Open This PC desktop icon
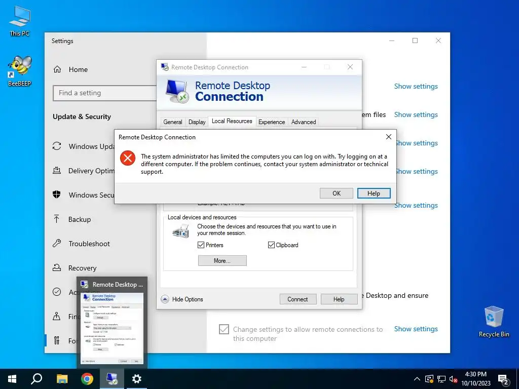 (19, 21)
